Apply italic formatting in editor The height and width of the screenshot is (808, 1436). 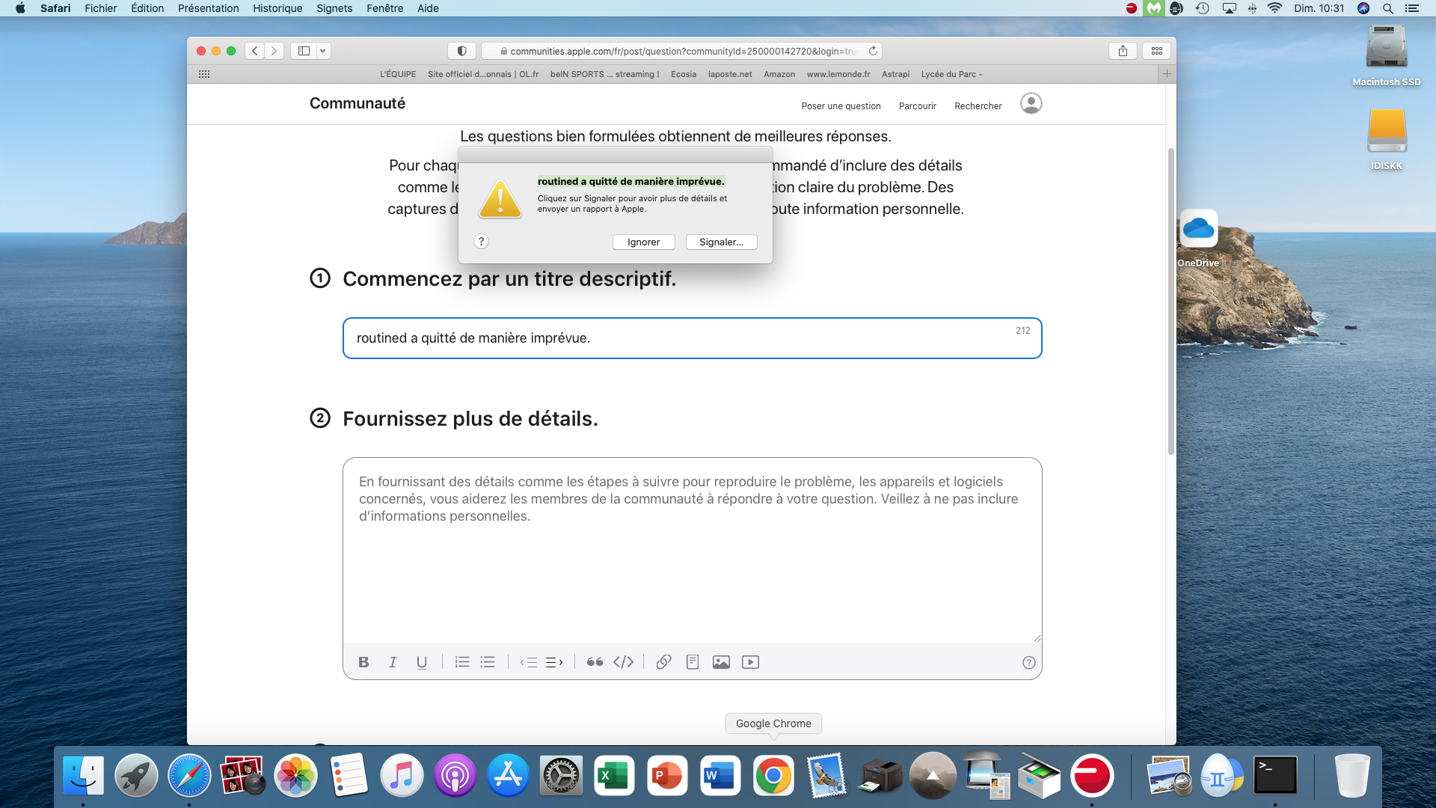click(x=393, y=662)
